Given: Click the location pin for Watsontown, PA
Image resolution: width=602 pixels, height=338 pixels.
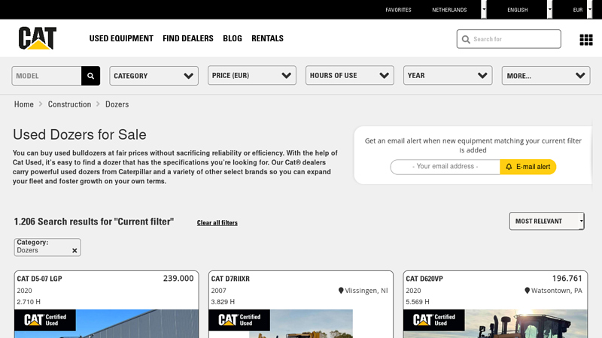Looking at the screenshot, I should click(528, 291).
